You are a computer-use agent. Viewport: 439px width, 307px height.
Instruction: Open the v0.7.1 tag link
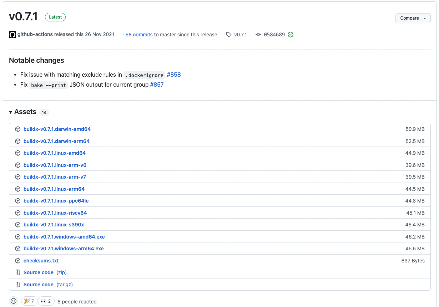tap(241, 35)
